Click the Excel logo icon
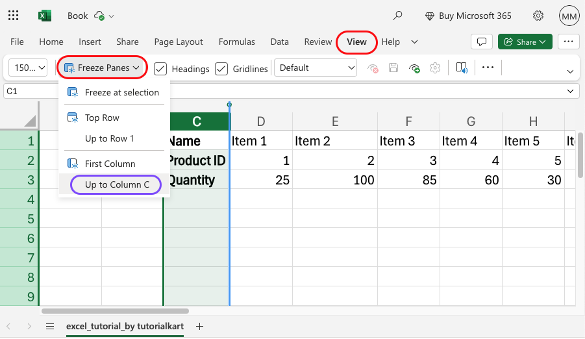 pos(45,16)
